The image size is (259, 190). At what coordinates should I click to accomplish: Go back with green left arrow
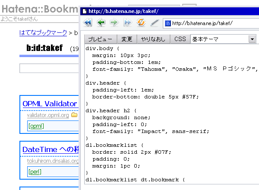(101, 22)
